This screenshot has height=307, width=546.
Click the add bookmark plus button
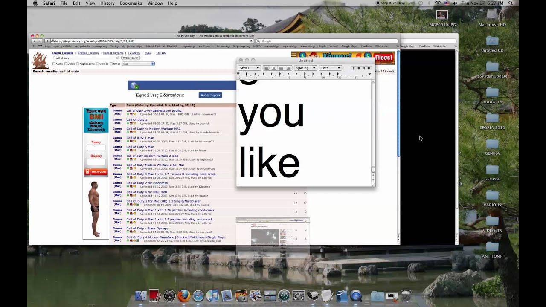(47, 41)
